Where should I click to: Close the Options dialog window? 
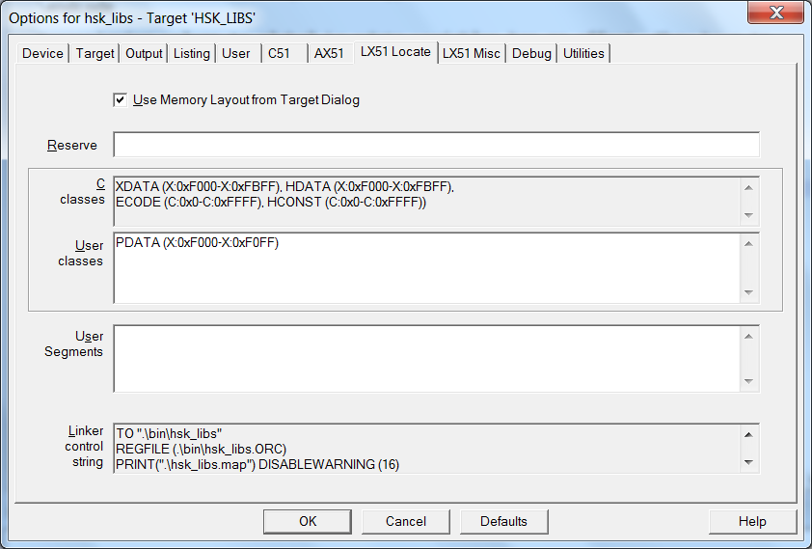[x=775, y=12]
